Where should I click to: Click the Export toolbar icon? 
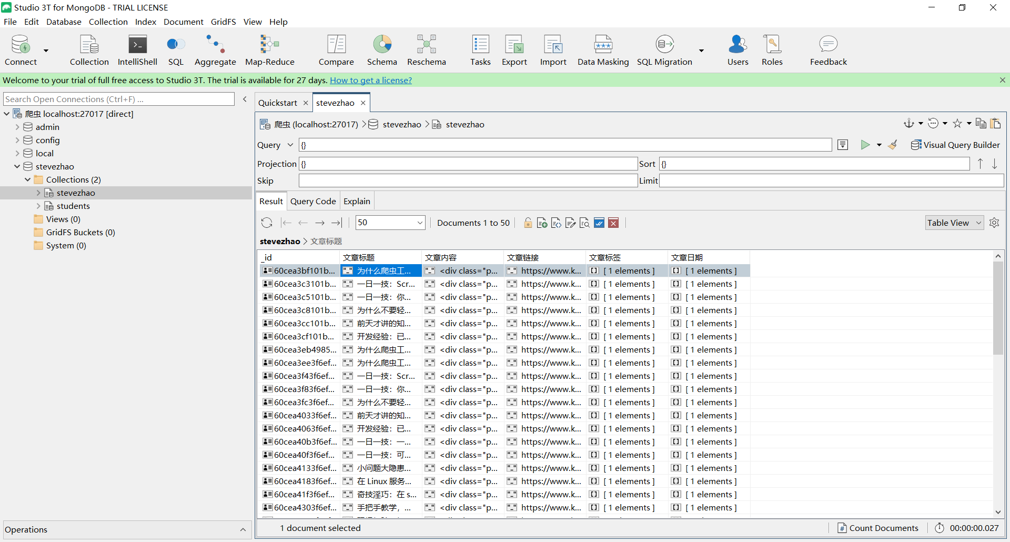[x=514, y=50]
